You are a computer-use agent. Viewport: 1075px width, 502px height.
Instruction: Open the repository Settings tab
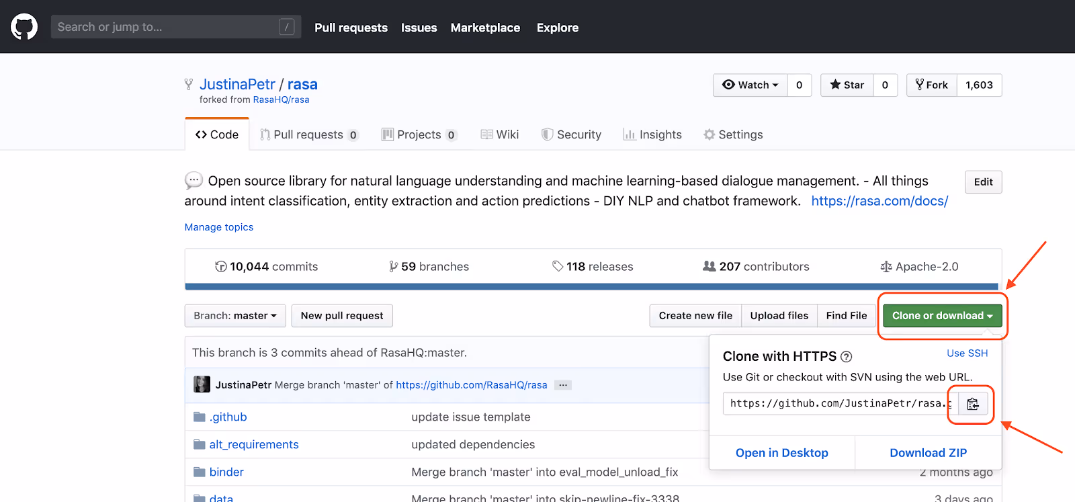[733, 134]
